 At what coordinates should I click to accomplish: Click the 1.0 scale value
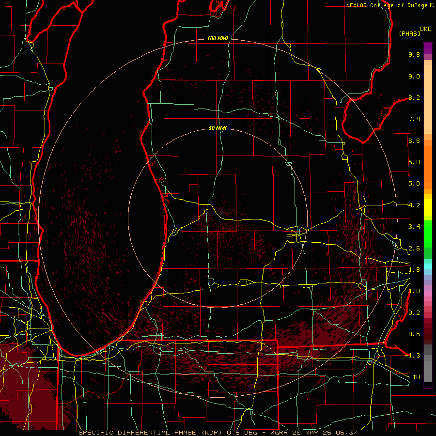[x=414, y=291]
